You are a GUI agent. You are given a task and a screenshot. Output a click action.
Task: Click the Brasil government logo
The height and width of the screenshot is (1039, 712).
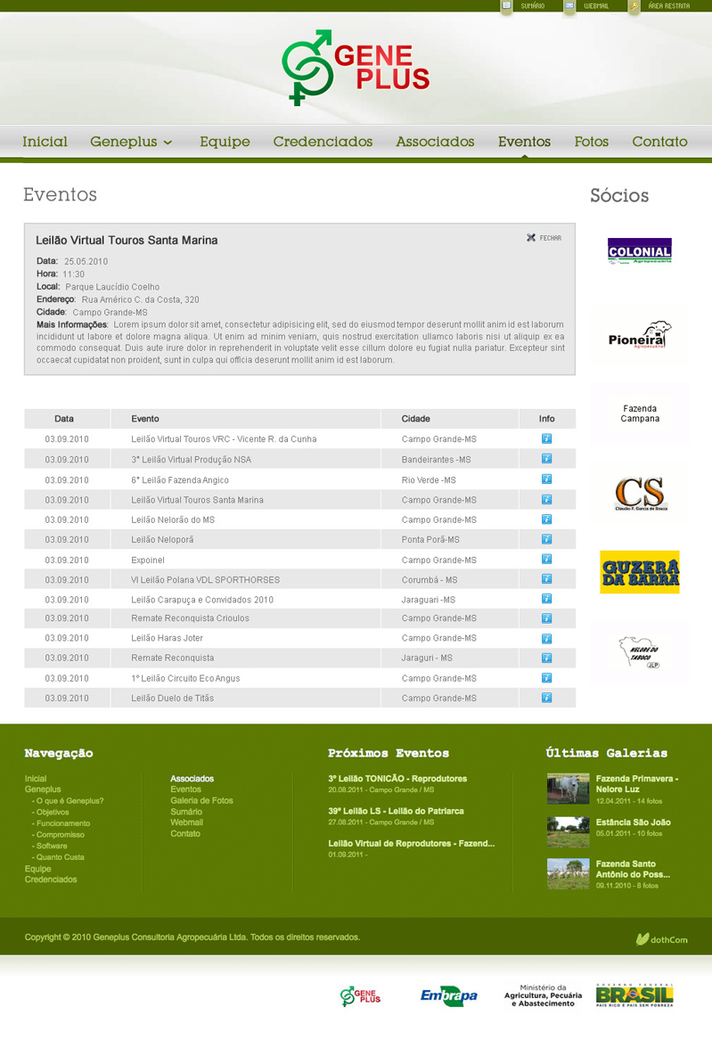point(634,995)
